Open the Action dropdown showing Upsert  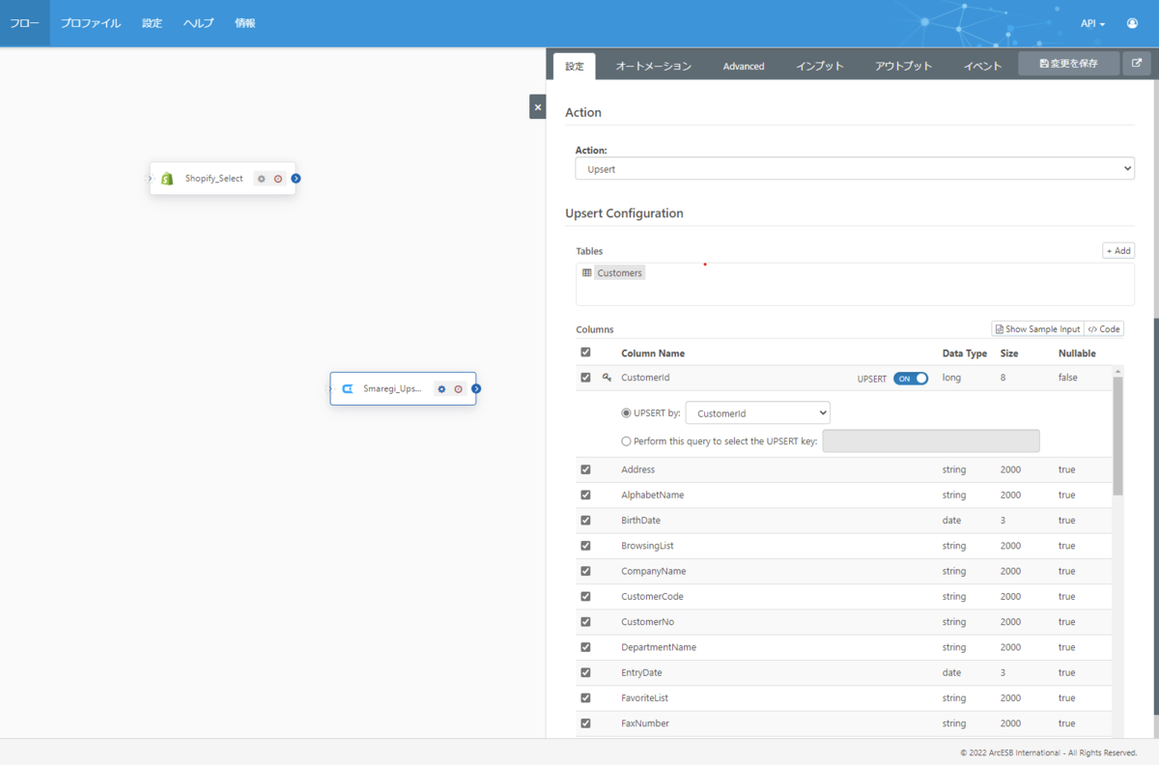point(855,169)
